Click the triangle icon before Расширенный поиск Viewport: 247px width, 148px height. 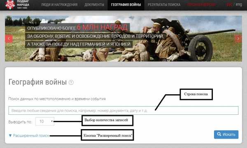click(x=10, y=135)
